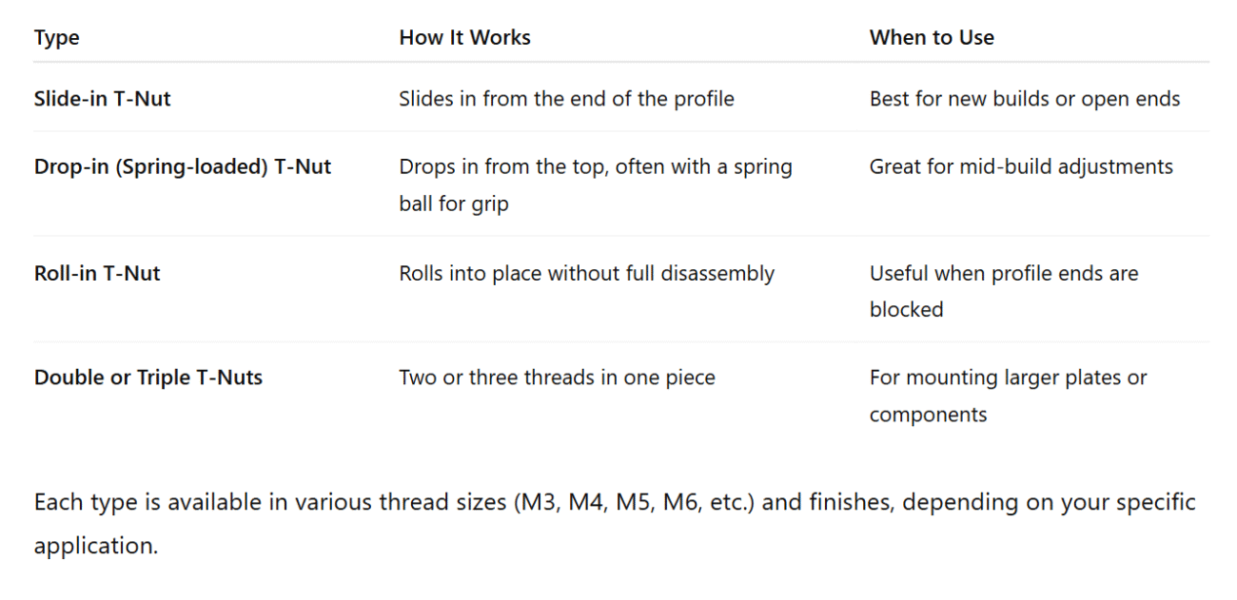The width and height of the screenshot is (1237, 600).
Task: Select the Drop-in (Spring-loaded) T-Nut label
Action: point(183,166)
